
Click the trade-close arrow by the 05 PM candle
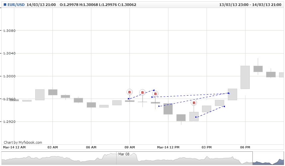coord(229,93)
